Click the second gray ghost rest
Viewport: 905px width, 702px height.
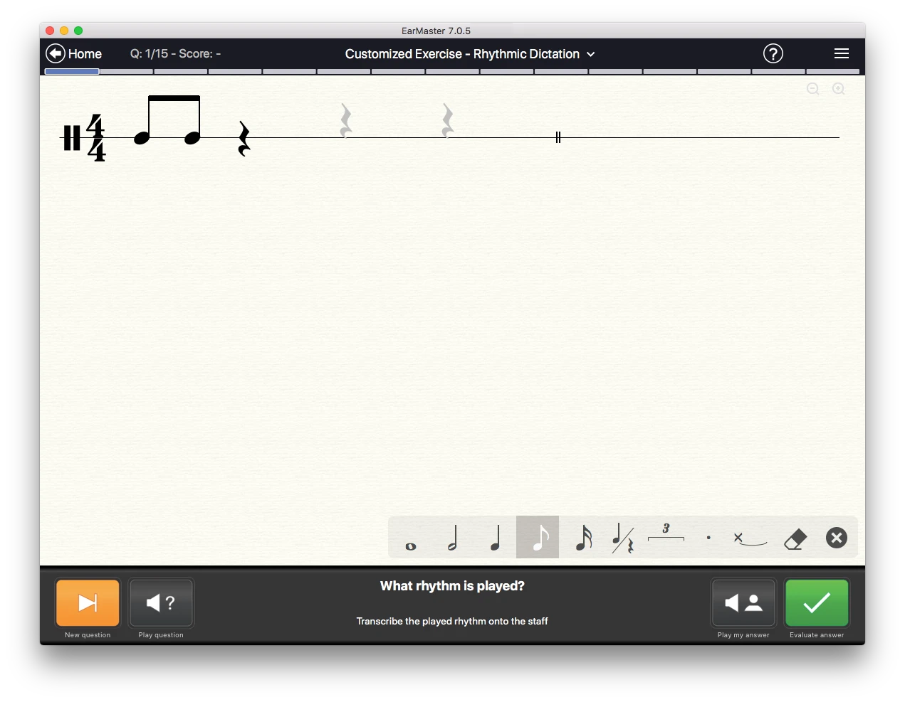click(447, 120)
